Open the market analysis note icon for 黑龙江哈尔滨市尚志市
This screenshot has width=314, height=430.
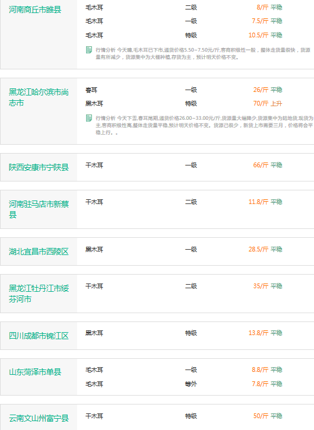(x=89, y=118)
